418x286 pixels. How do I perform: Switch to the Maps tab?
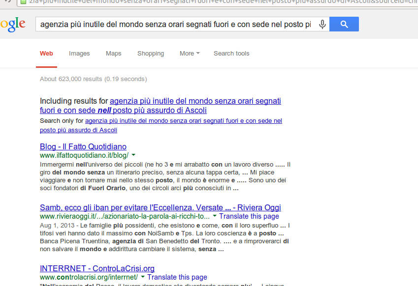click(x=113, y=53)
